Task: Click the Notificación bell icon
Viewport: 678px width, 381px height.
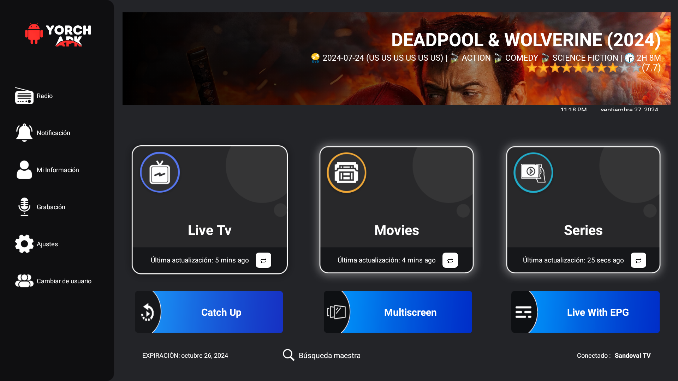Action: [24, 133]
